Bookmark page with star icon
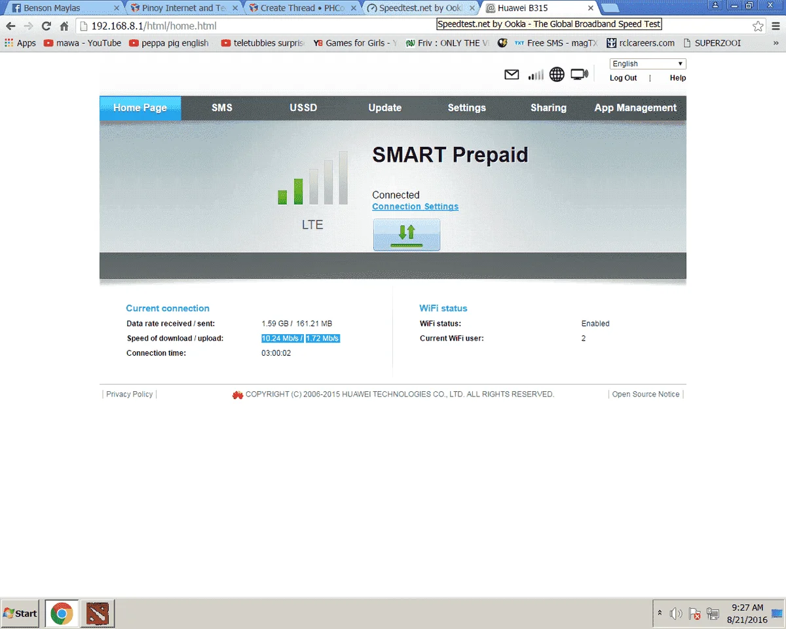 [x=758, y=26]
